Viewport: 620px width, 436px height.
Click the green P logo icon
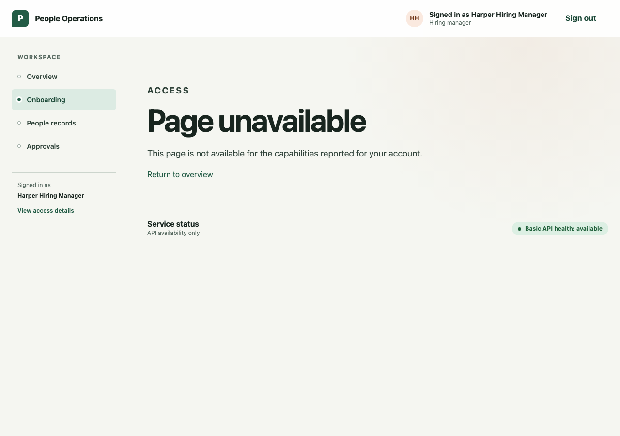(x=20, y=18)
